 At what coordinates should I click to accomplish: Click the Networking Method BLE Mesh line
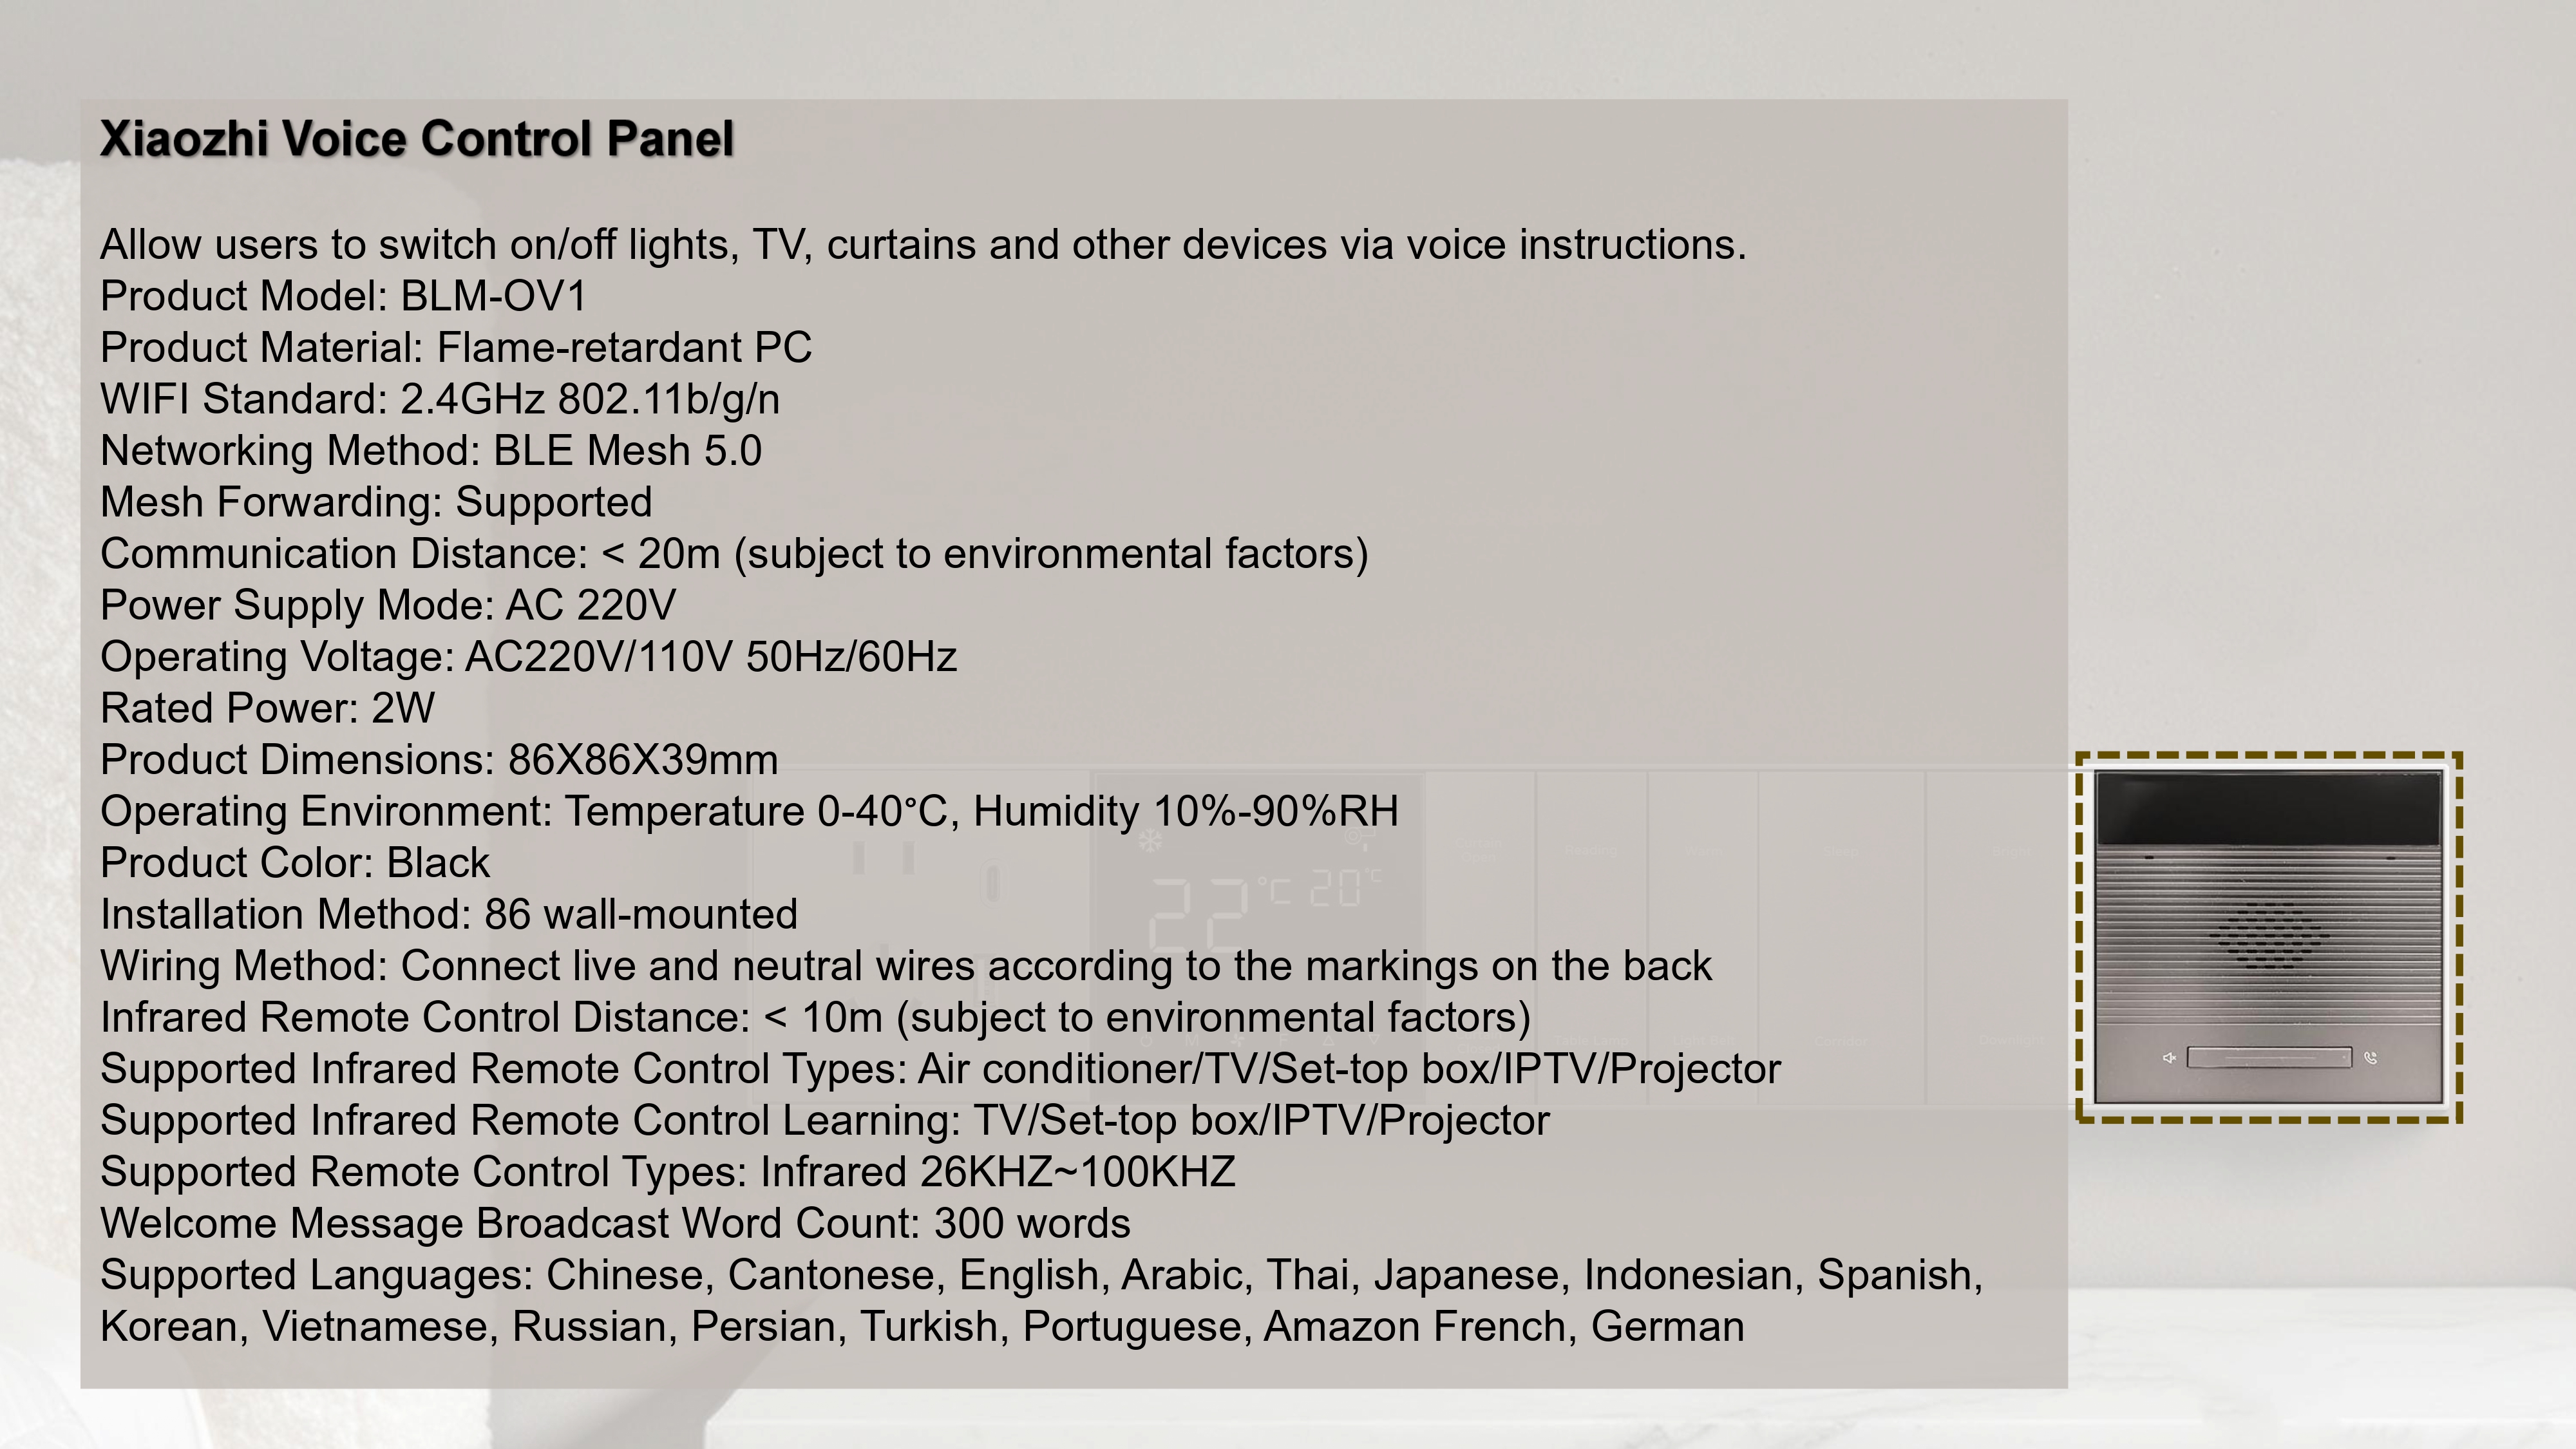(x=431, y=451)
